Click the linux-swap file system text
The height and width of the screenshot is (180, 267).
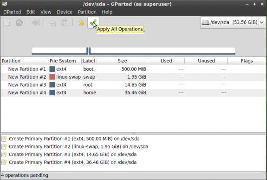68,77
